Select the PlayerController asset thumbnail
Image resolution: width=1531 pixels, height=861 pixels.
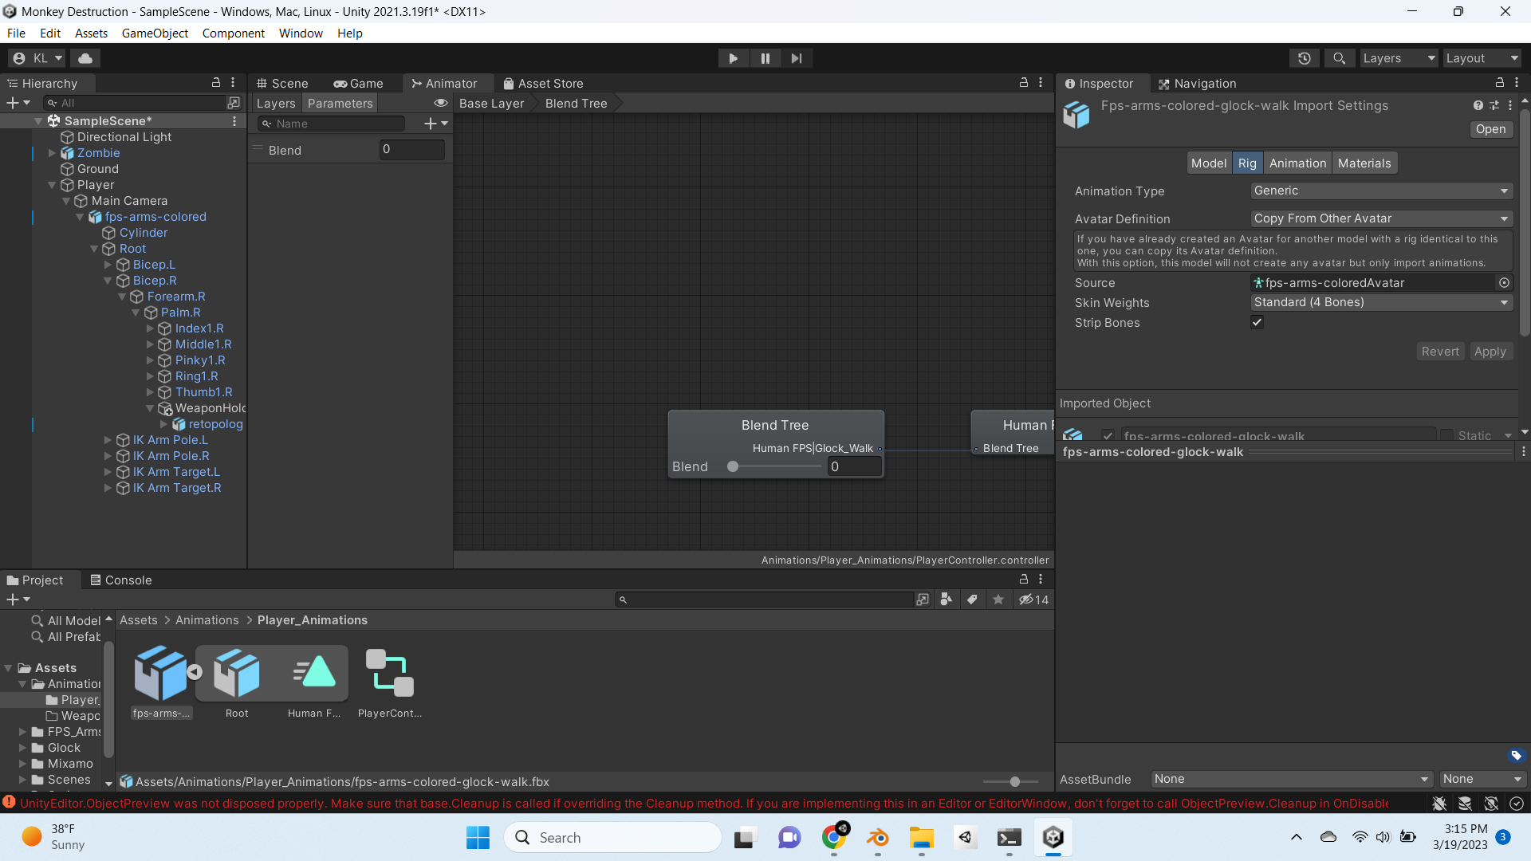point(388,673)
